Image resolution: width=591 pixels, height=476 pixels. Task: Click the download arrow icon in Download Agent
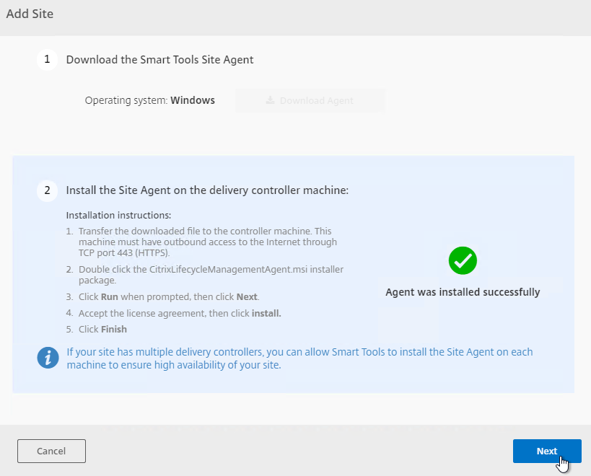coord(270,100)
